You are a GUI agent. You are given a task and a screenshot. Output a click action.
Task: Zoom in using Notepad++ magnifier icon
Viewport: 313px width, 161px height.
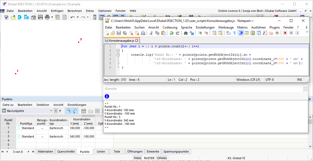pos(200,33)
